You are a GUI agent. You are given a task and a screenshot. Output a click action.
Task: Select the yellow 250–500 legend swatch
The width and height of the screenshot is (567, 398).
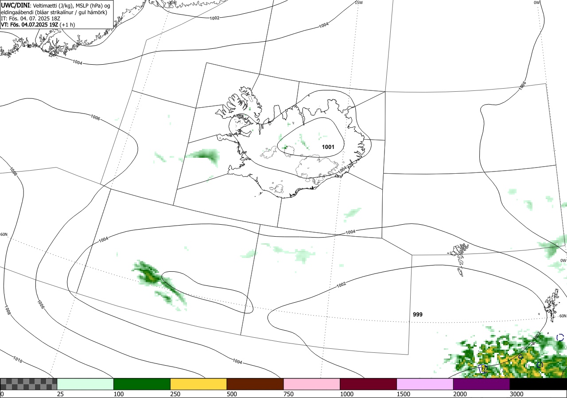pos(198,384)
